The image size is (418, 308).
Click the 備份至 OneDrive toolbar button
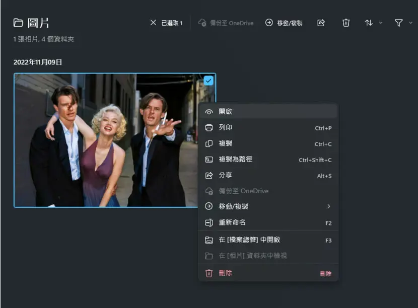pos(226,23)
